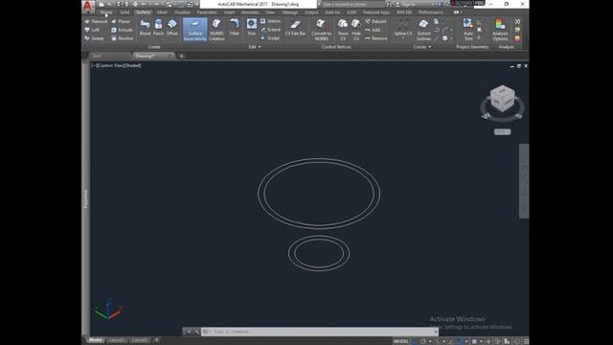Toggle Surface Associativity
613x345 pixels.
click(194, 30)
